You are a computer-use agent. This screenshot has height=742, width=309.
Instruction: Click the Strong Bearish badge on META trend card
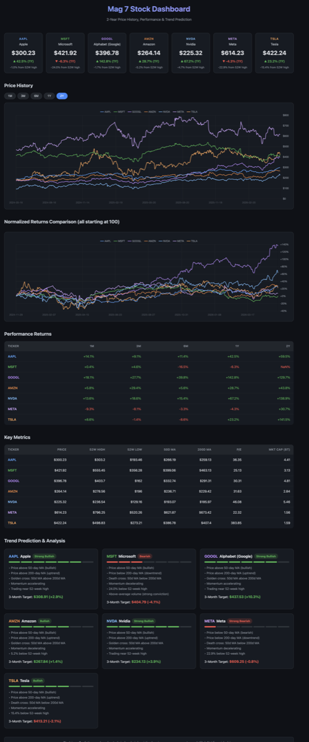pyautogui.click(x=239, y=620)
